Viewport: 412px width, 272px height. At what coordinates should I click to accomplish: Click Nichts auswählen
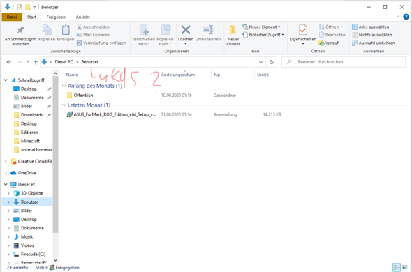pos(371,35)
